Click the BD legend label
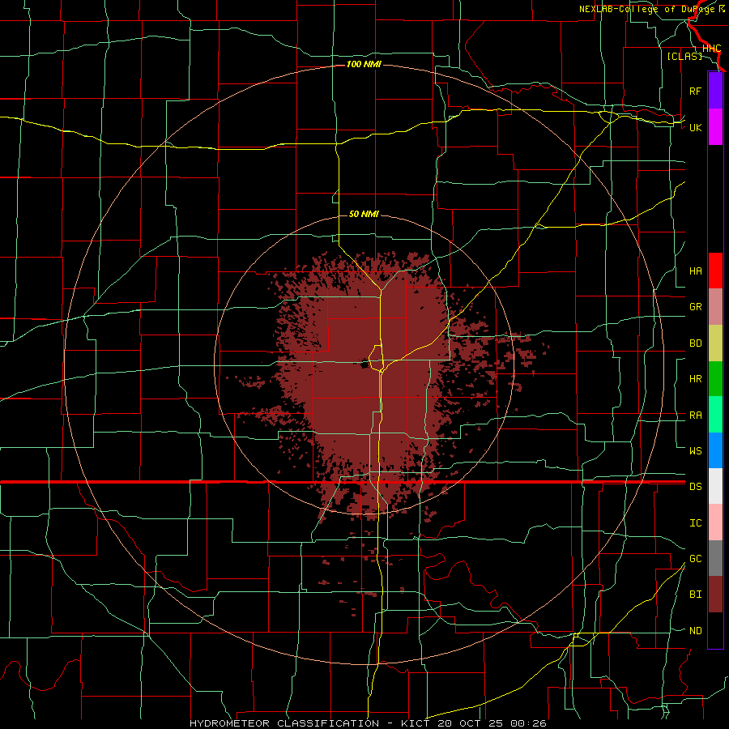The height and width of the screenshot is (729, 729). point(696,343)
